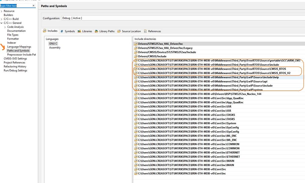The width and height of the screenshot is (305, 183).
Task: Click folder icon of FreeRTOS\Source\include path
Action: pos(136,65)
